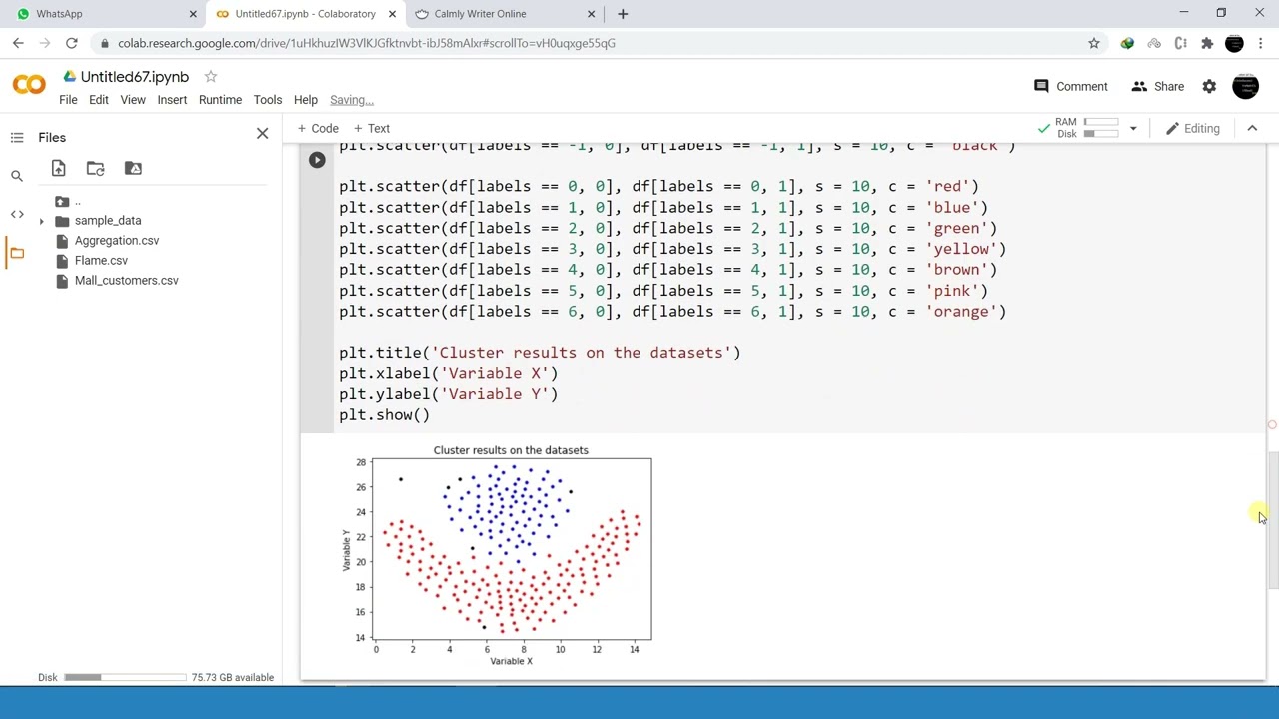The width and height of the screenshot is (1279, 719).
Task: Click the browser address bar URL
Action: 366,43
